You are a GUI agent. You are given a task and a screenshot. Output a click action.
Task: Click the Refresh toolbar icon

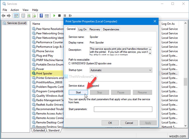tap(29, 16)
